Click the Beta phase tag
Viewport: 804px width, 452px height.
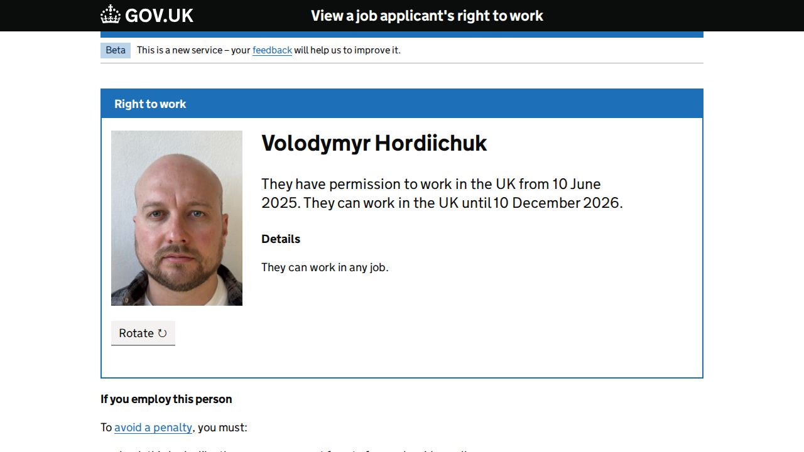click(x=116, y=50)
